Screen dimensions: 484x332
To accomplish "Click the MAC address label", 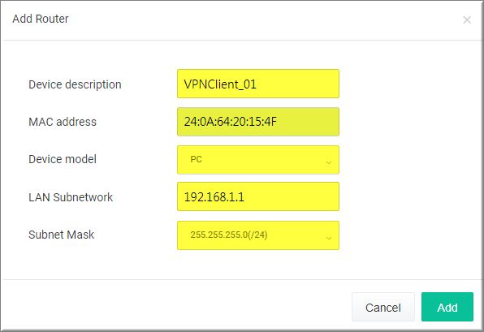I will pos(63,122).
